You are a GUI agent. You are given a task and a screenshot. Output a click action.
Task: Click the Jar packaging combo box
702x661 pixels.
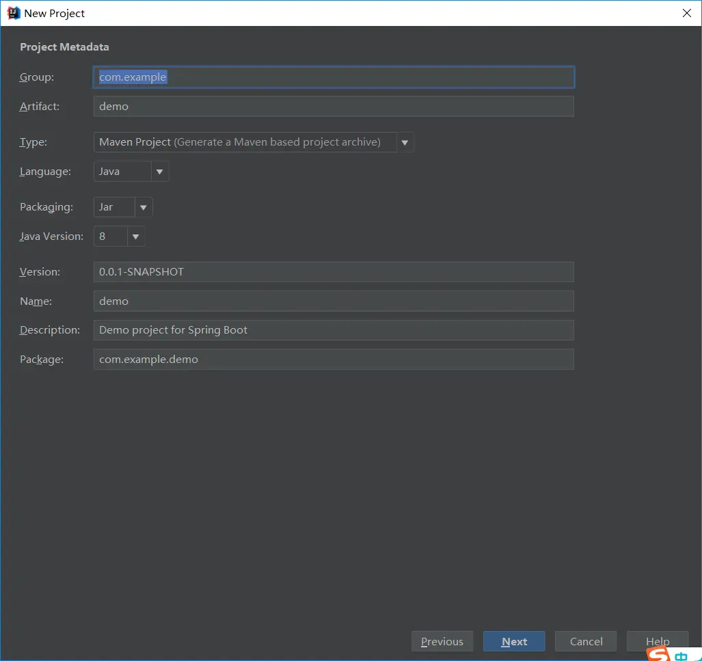point(123,207)
